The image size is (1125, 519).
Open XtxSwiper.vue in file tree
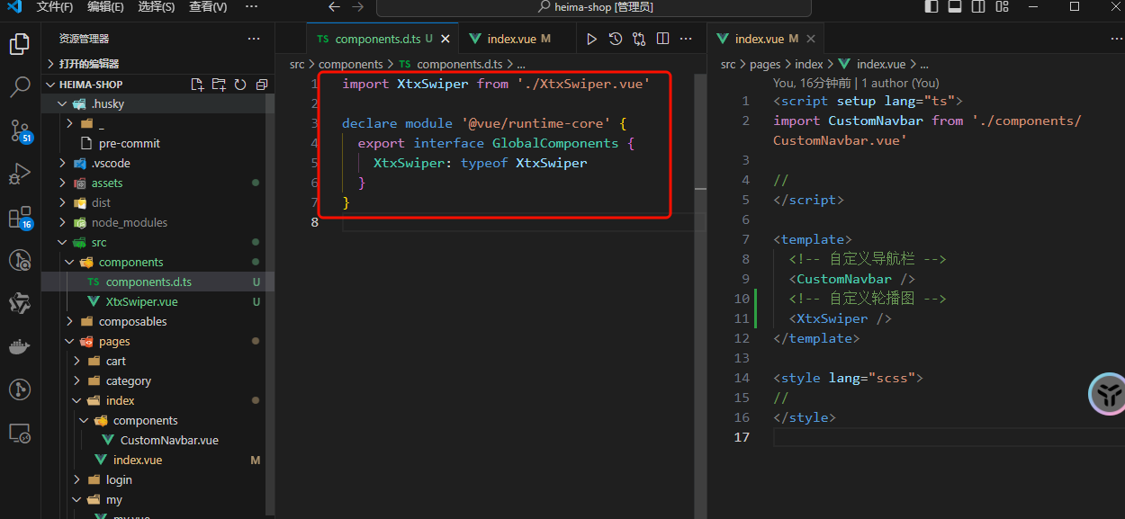(157, 301)
